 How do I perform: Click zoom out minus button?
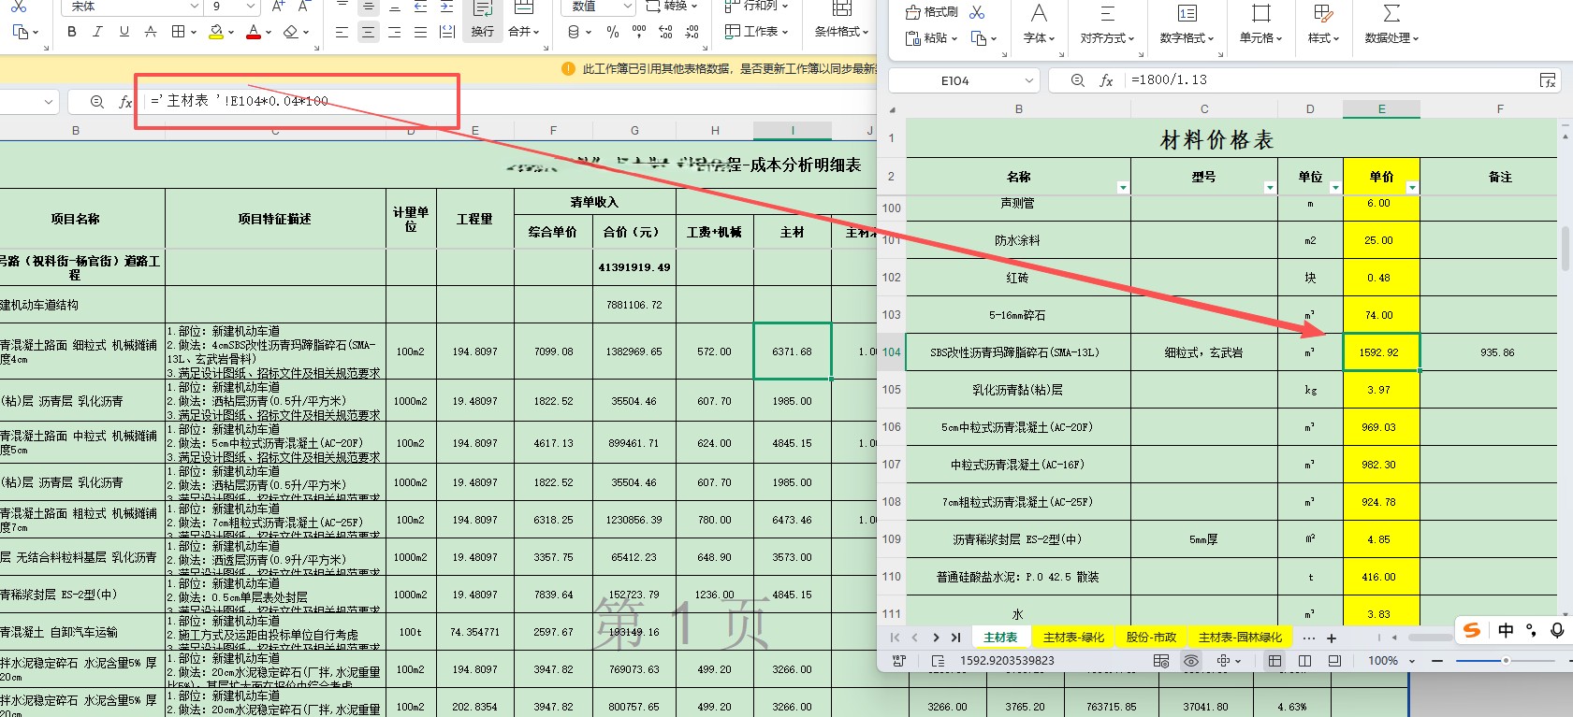1437,661
